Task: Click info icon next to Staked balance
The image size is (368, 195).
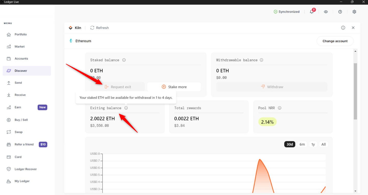Action: pos(124,60)
